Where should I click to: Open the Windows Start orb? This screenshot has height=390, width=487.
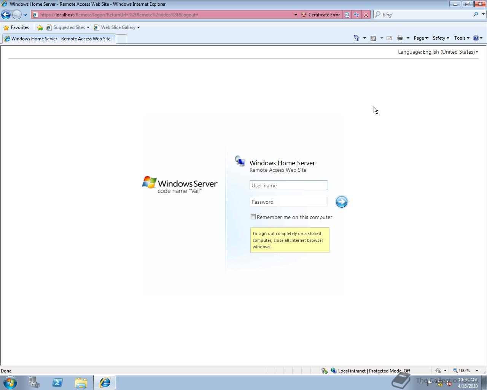10,382
